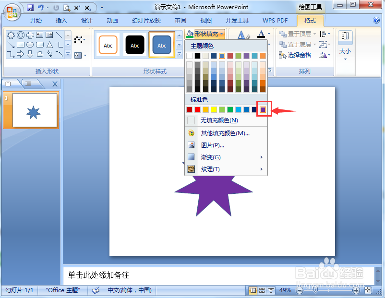Click the zoom in plus button
The height and width of the screenshot is (298, 385).
(356, 291)
